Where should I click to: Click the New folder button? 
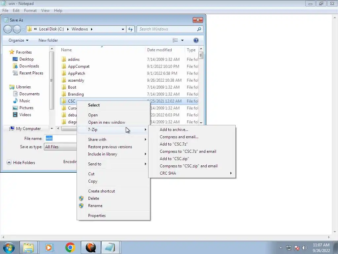48,40
